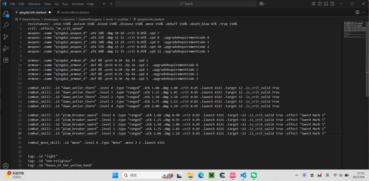Select the soultide breadcrumb

click(x=123, y=19)
